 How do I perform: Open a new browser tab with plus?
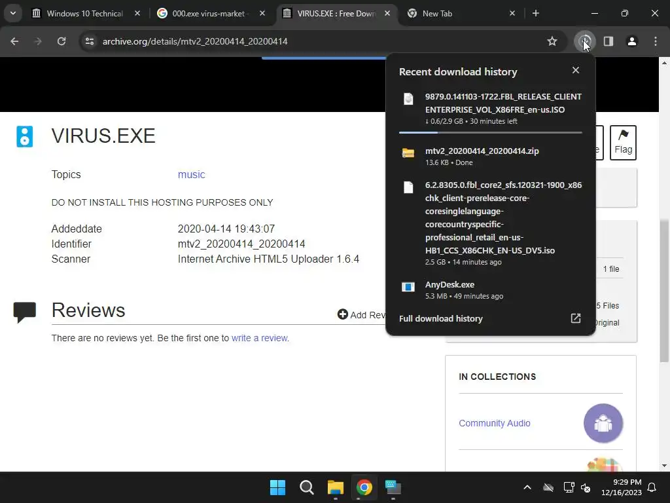(x=535, y=13)
